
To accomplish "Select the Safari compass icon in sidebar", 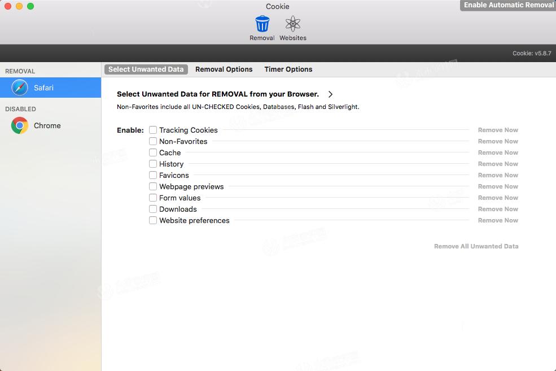I will click(x=20, y=88).
